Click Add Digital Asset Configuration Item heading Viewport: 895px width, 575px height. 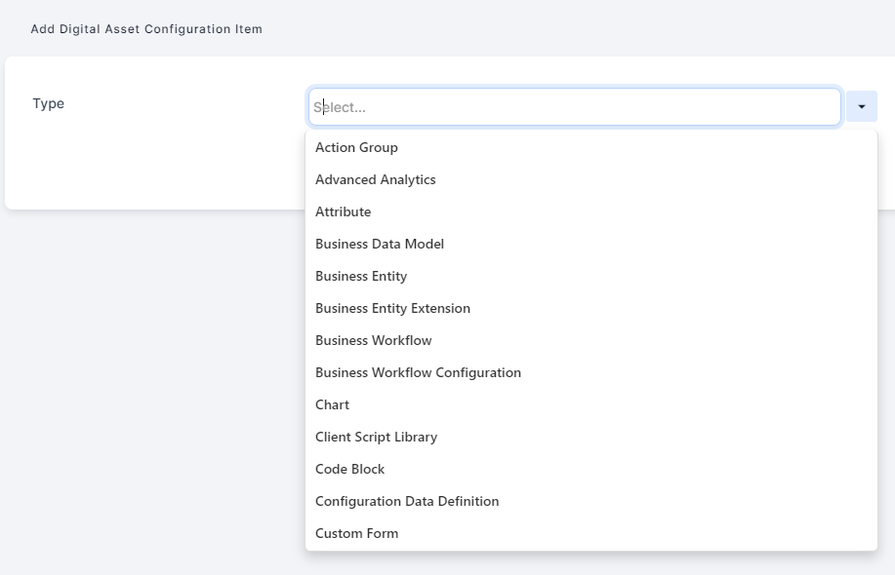point(146,29)
